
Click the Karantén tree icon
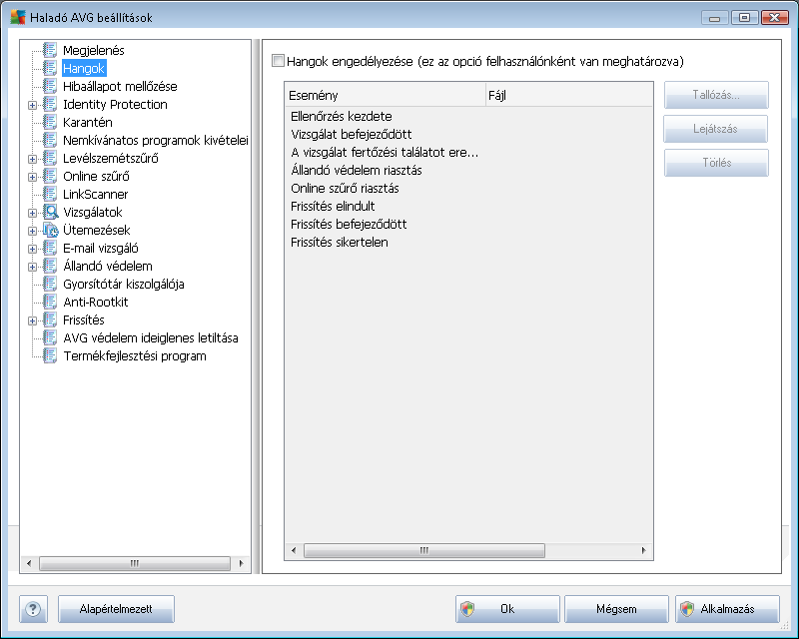(50, 122)
